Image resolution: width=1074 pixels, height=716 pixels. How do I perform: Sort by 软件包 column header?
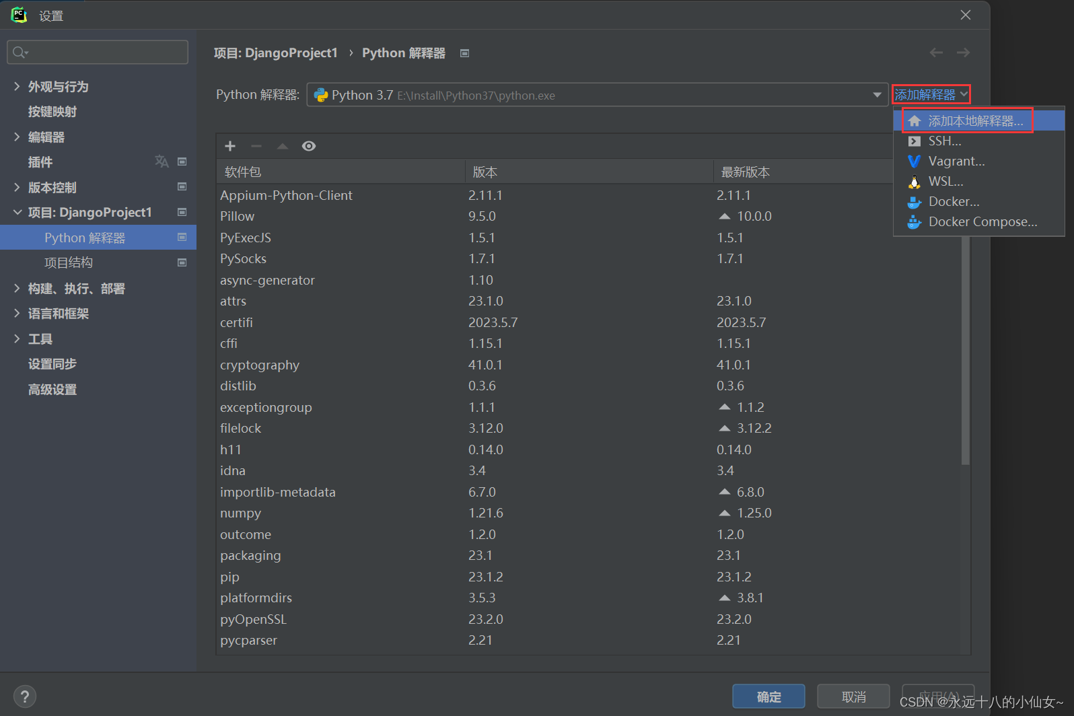pyautogui.click(x=341, y=172)
